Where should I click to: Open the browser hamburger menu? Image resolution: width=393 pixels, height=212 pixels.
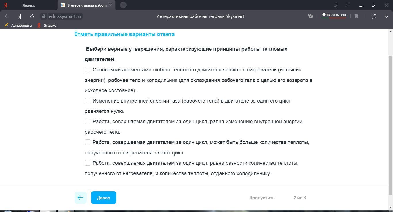[348, 5]
